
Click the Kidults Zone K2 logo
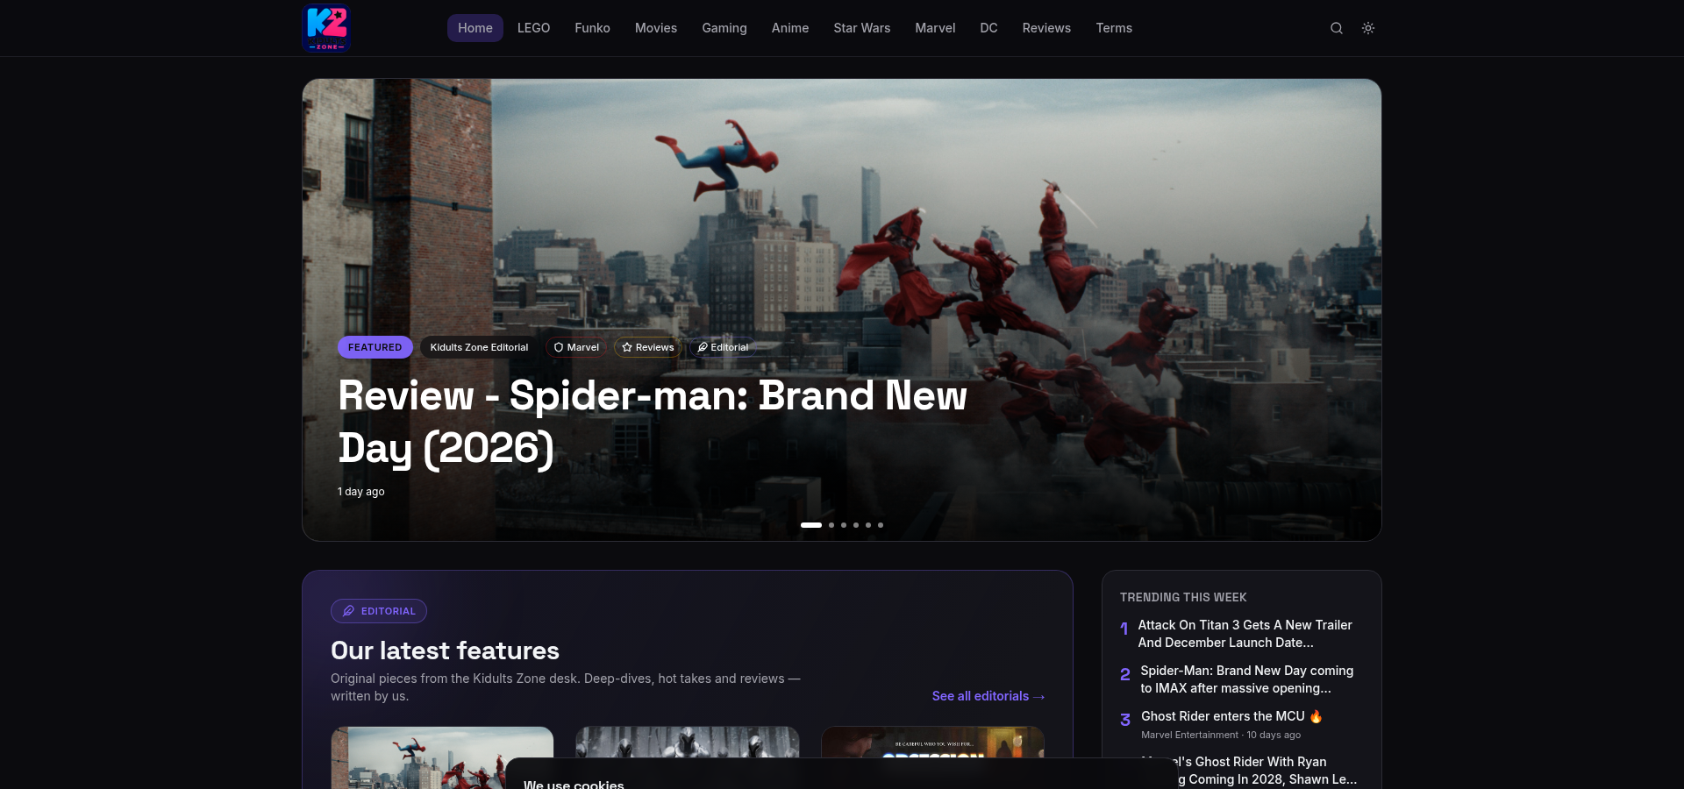[x=326, y=28]
